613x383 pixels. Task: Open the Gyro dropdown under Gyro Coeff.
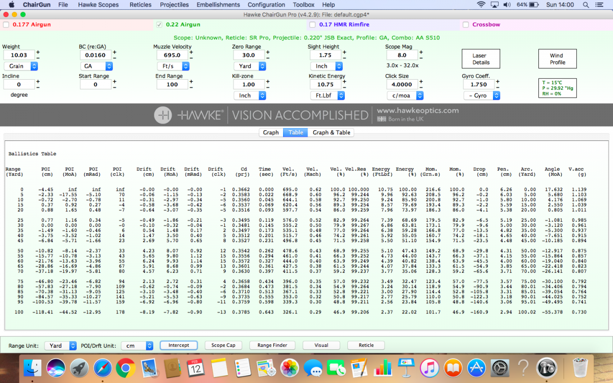(x=482, y=95)
